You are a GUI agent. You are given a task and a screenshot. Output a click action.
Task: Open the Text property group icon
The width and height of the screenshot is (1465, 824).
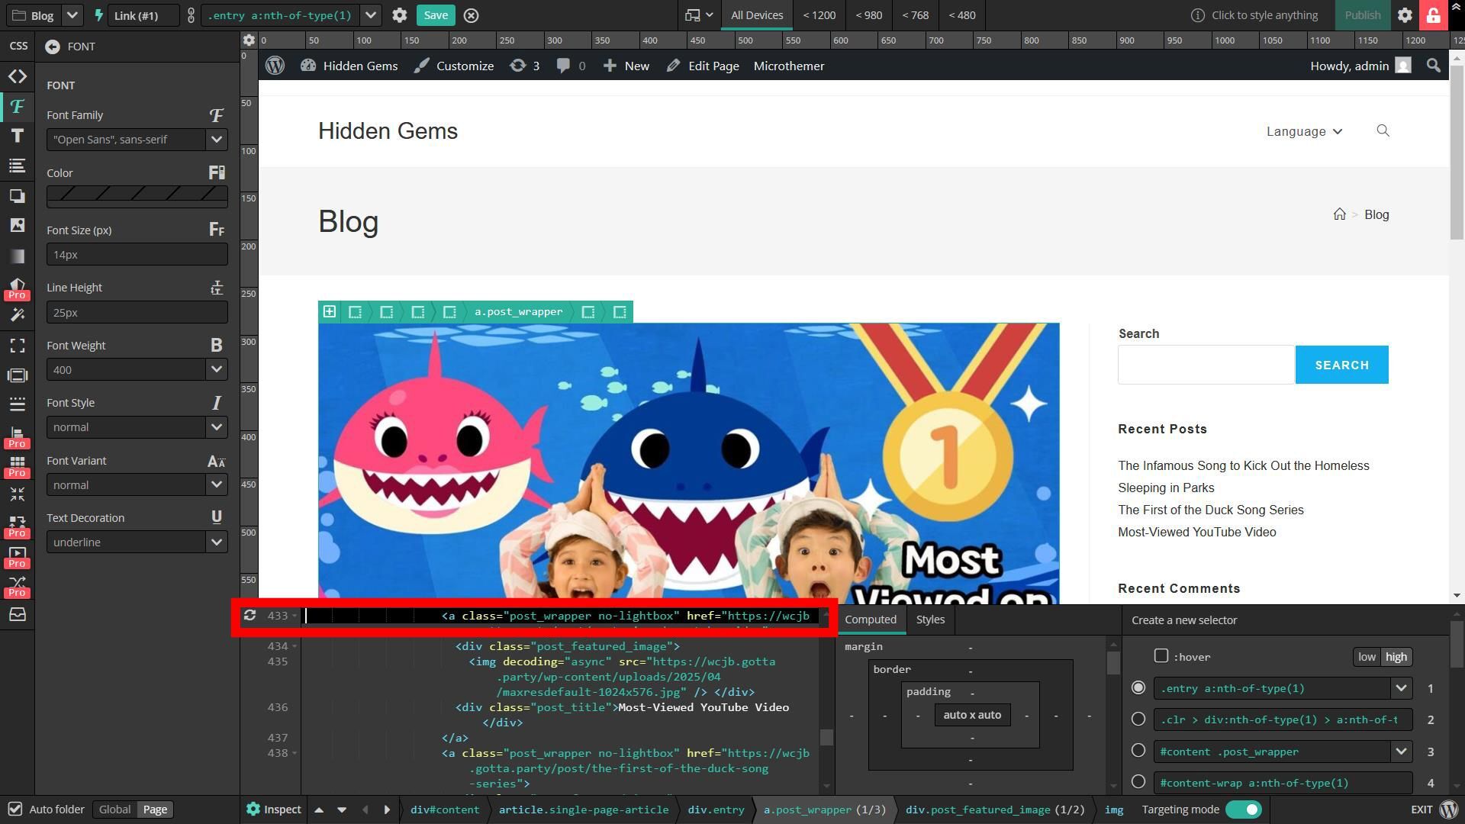click(x=17, y=136)
